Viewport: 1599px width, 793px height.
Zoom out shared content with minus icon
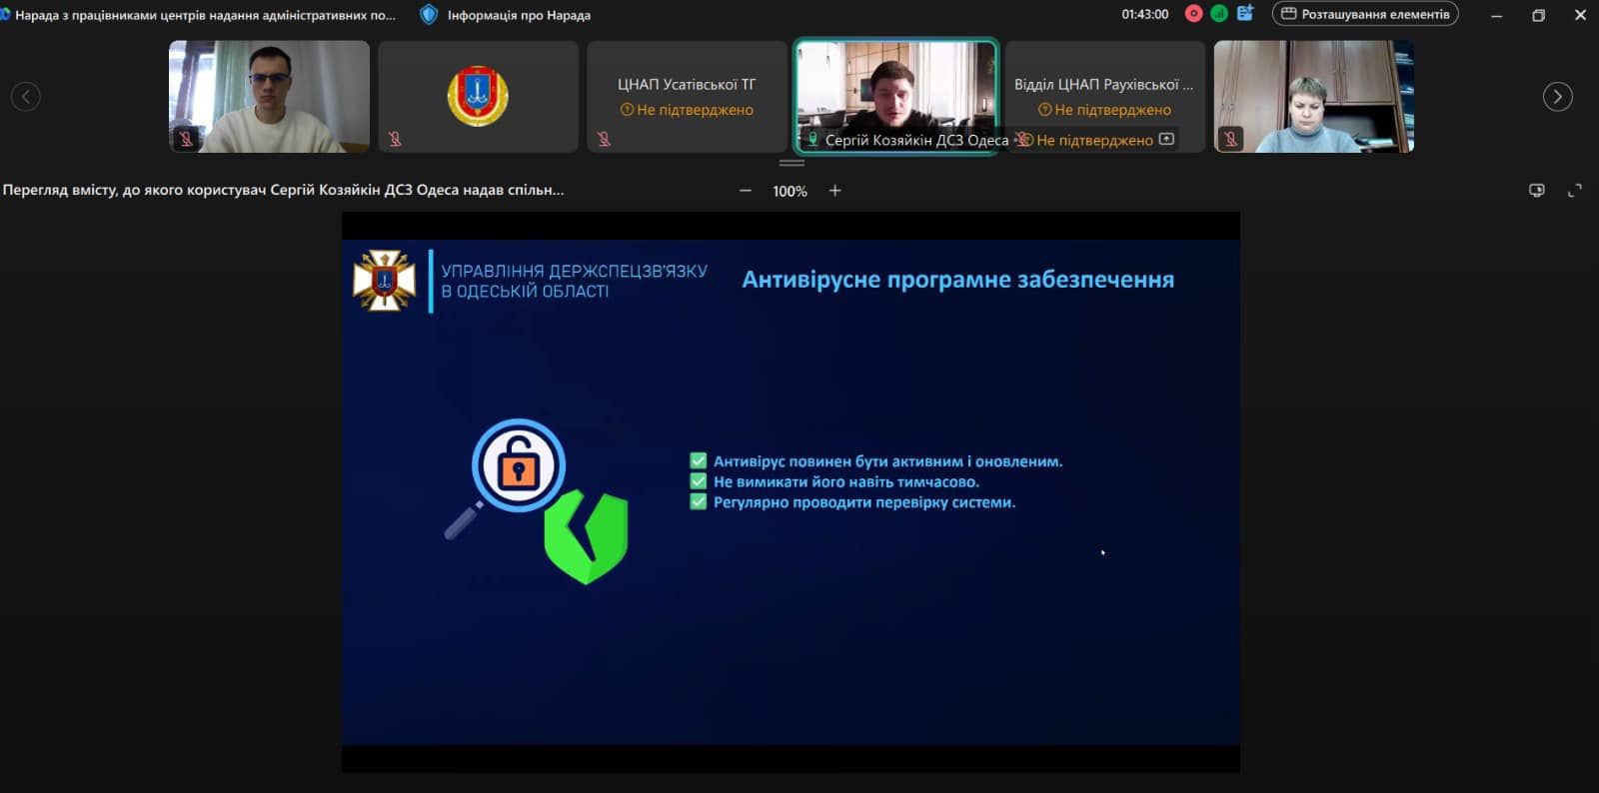point(746,191)
